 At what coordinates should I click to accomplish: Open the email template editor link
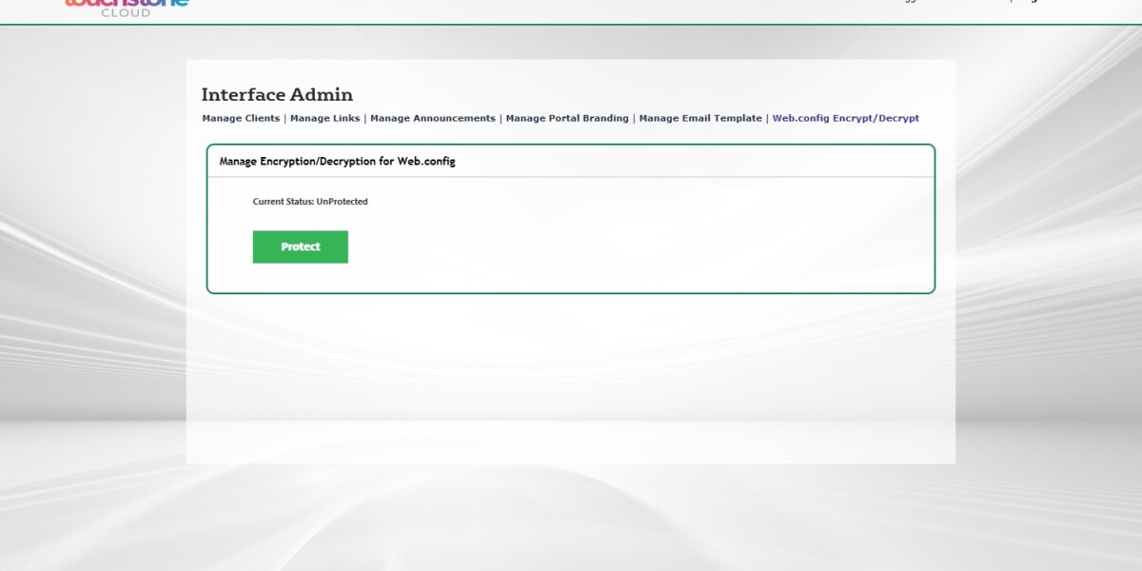699,118
